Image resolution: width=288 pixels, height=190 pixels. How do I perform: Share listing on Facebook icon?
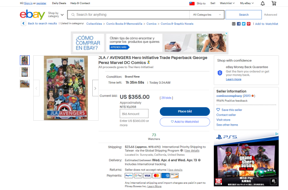[x=238, y=24]
